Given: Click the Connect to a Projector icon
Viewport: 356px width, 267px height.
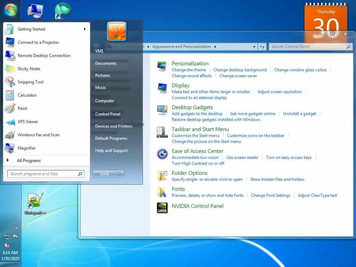Looking at the screenshot, I should (10, 42).
